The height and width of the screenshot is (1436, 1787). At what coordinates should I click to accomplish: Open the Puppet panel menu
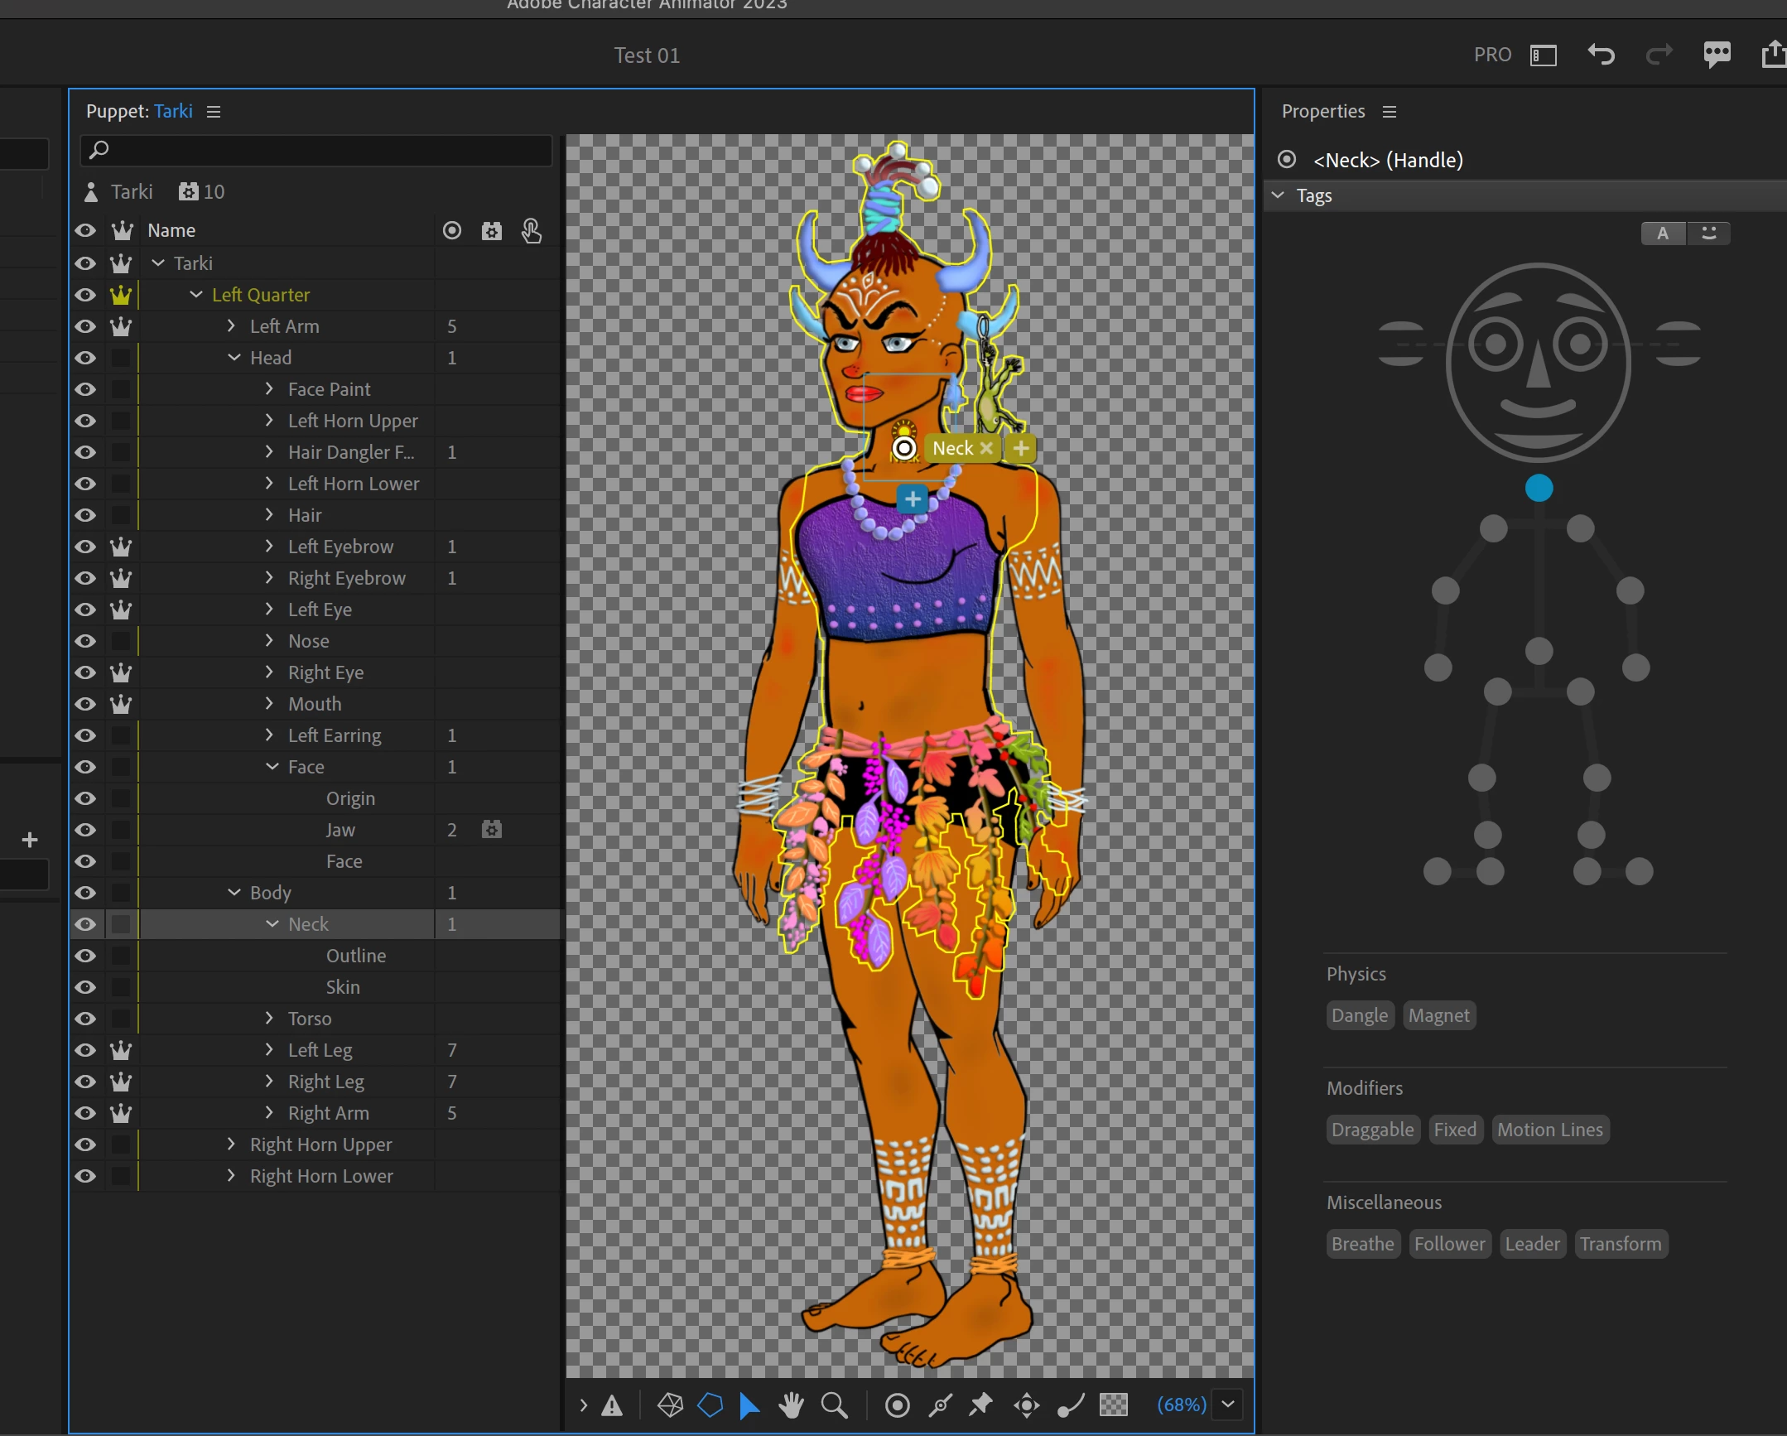214,112
